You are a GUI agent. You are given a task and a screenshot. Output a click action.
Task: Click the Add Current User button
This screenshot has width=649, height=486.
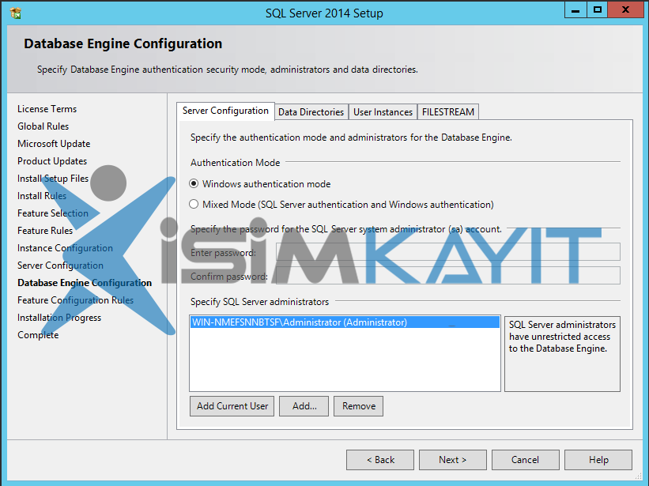point(232,406)
